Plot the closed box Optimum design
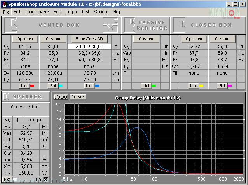Viewport: 248px width, 185px height. point(194,86)
